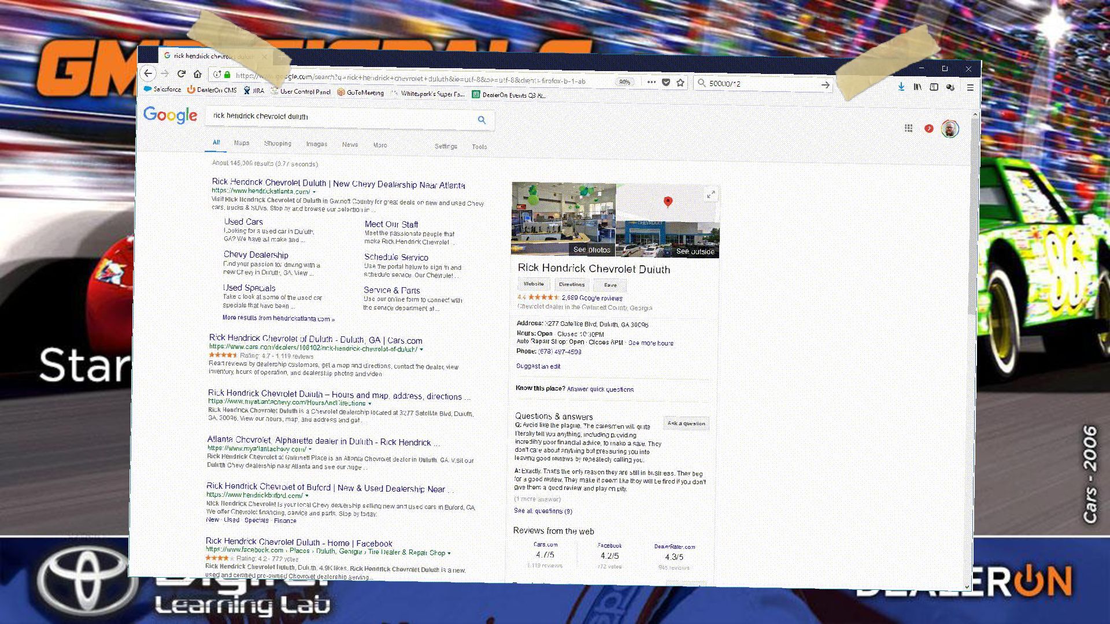Open the Firefox downloads arrow icon
1110x624 pixels.
pos(901,87)
